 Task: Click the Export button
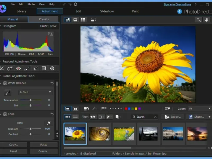point(173,117)
